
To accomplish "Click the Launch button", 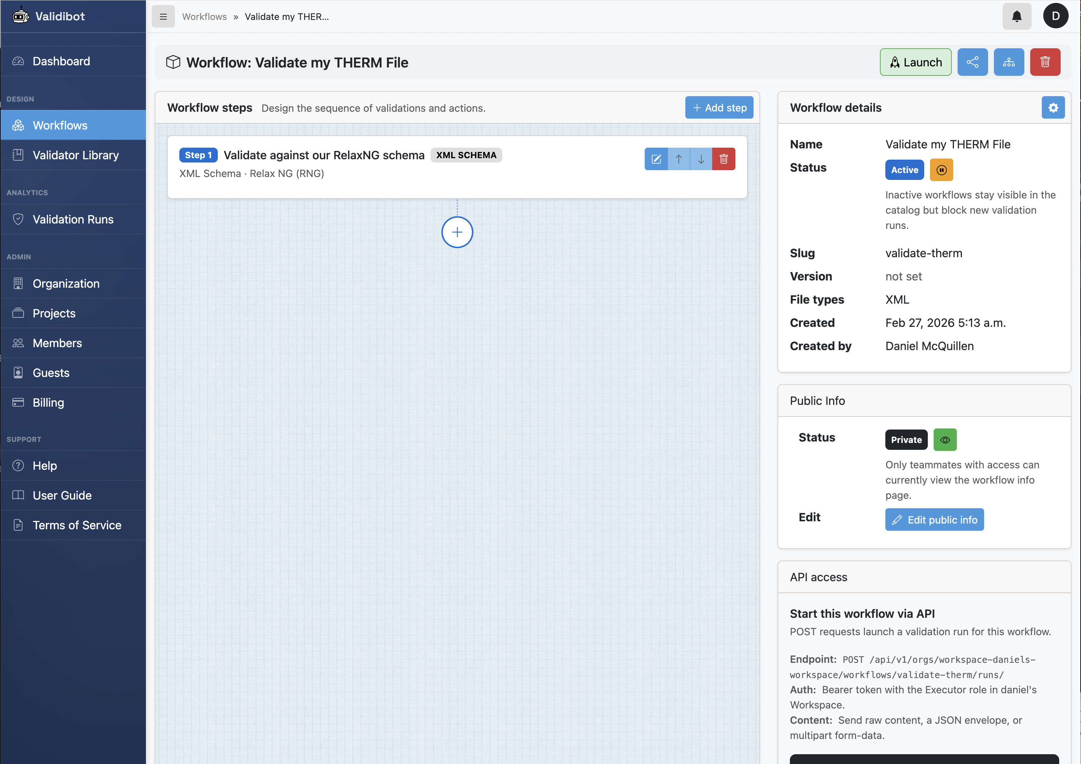I will pyautogui.click(x=915, y=62).
